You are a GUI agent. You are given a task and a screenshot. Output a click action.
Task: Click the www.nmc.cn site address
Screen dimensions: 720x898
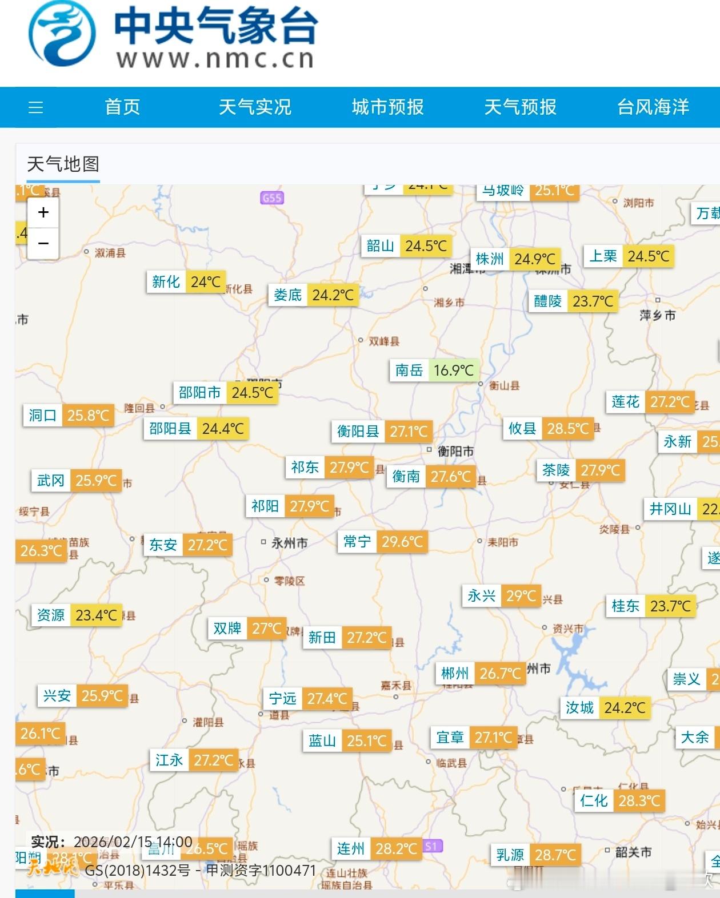pos(215,59)
